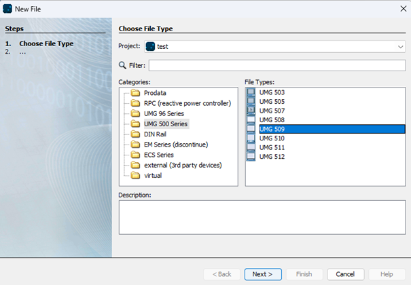The image size is (411, 285).
Task: Select external (3rd party devices) category
Action: [183, 165]
